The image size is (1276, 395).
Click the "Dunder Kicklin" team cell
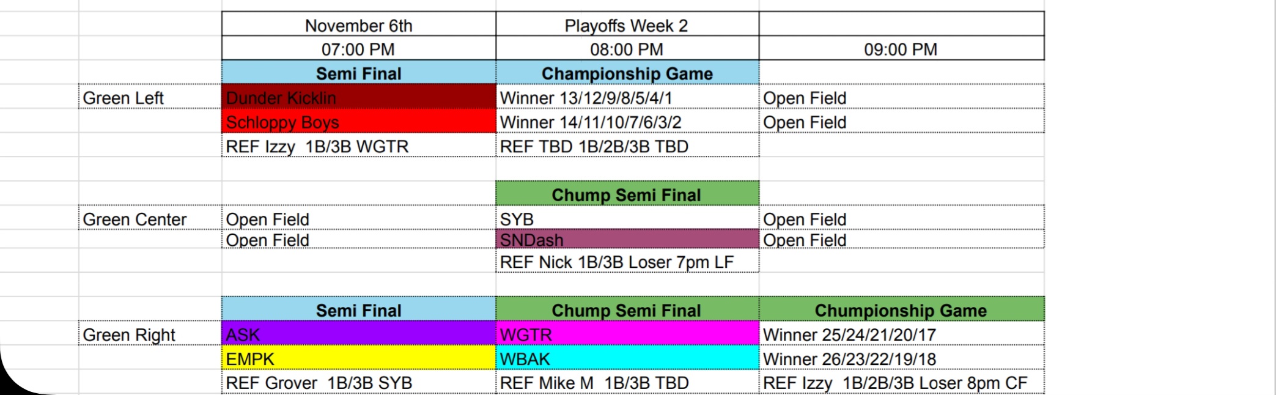358,97
